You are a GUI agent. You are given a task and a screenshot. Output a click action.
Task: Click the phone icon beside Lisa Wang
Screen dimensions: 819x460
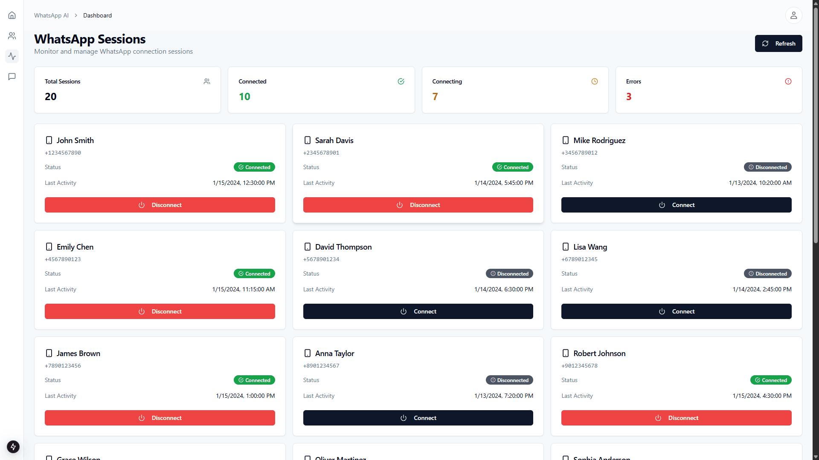566,247
